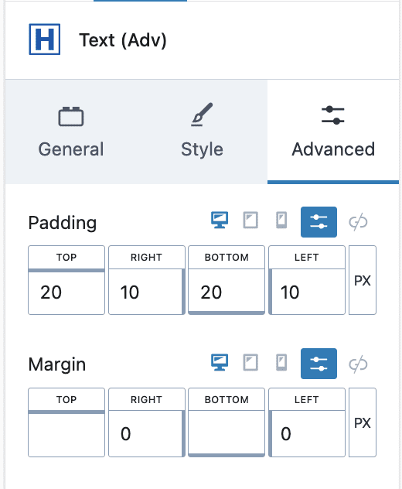Toggle Margin individual sides sliders button
This screenshot has height=489, width=402.
[x=319, y=364]
